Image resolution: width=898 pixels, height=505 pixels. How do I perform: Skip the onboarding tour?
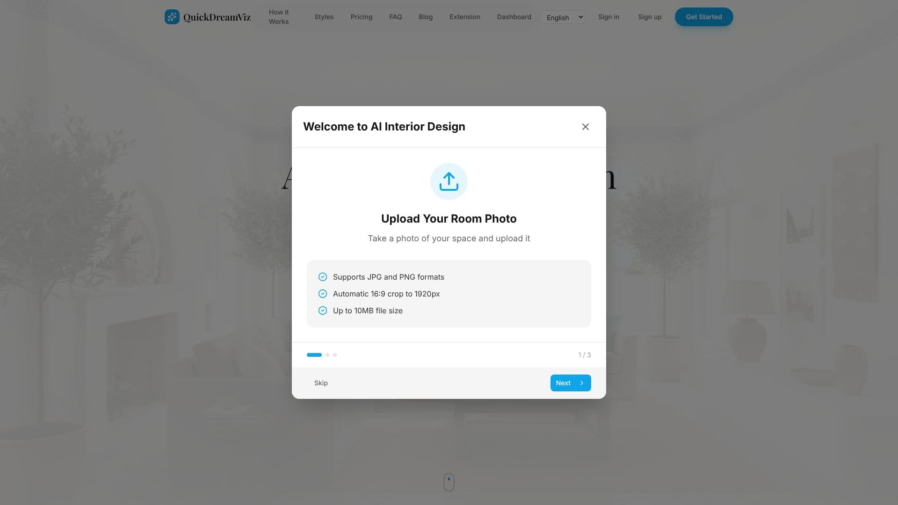tap(321, 383)
